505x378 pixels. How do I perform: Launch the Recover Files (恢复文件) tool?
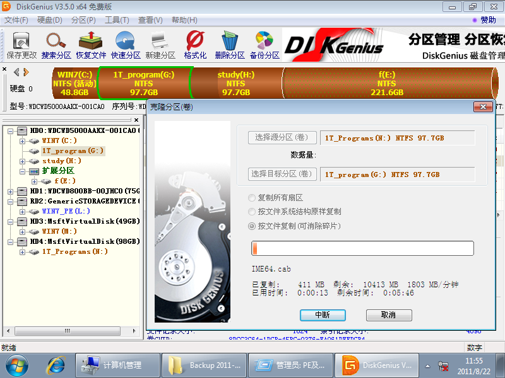(x=91, y=45)
